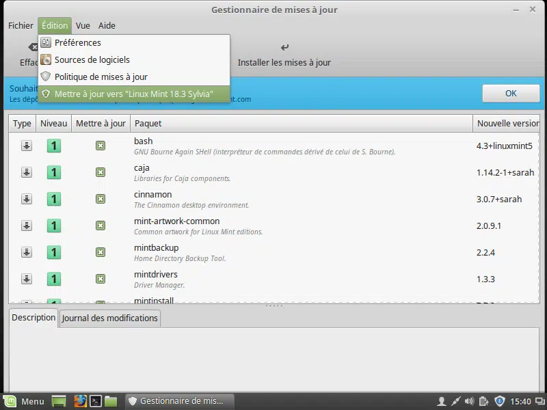Switch to the Description tab
The width and height of the screenshot is (547, 410).
pyautogui.click(x=34, y=318)
